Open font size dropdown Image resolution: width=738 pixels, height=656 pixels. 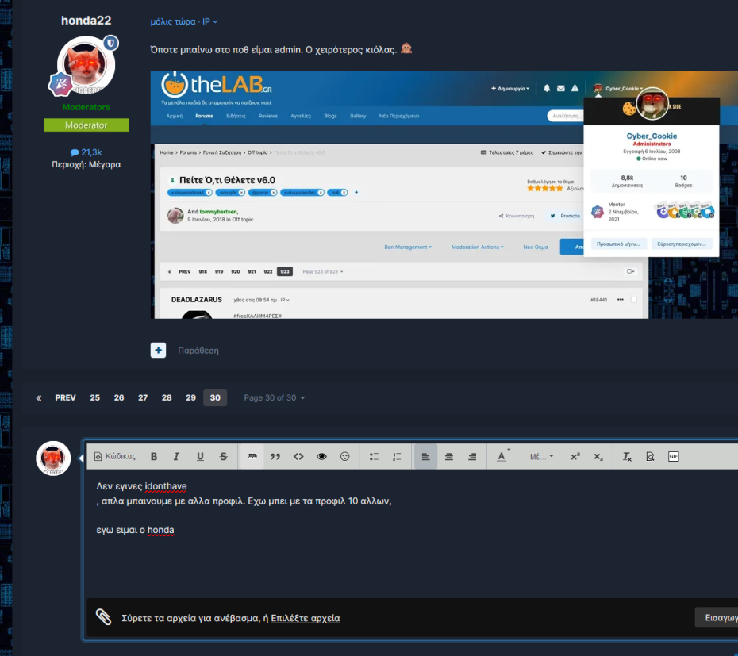542,456
